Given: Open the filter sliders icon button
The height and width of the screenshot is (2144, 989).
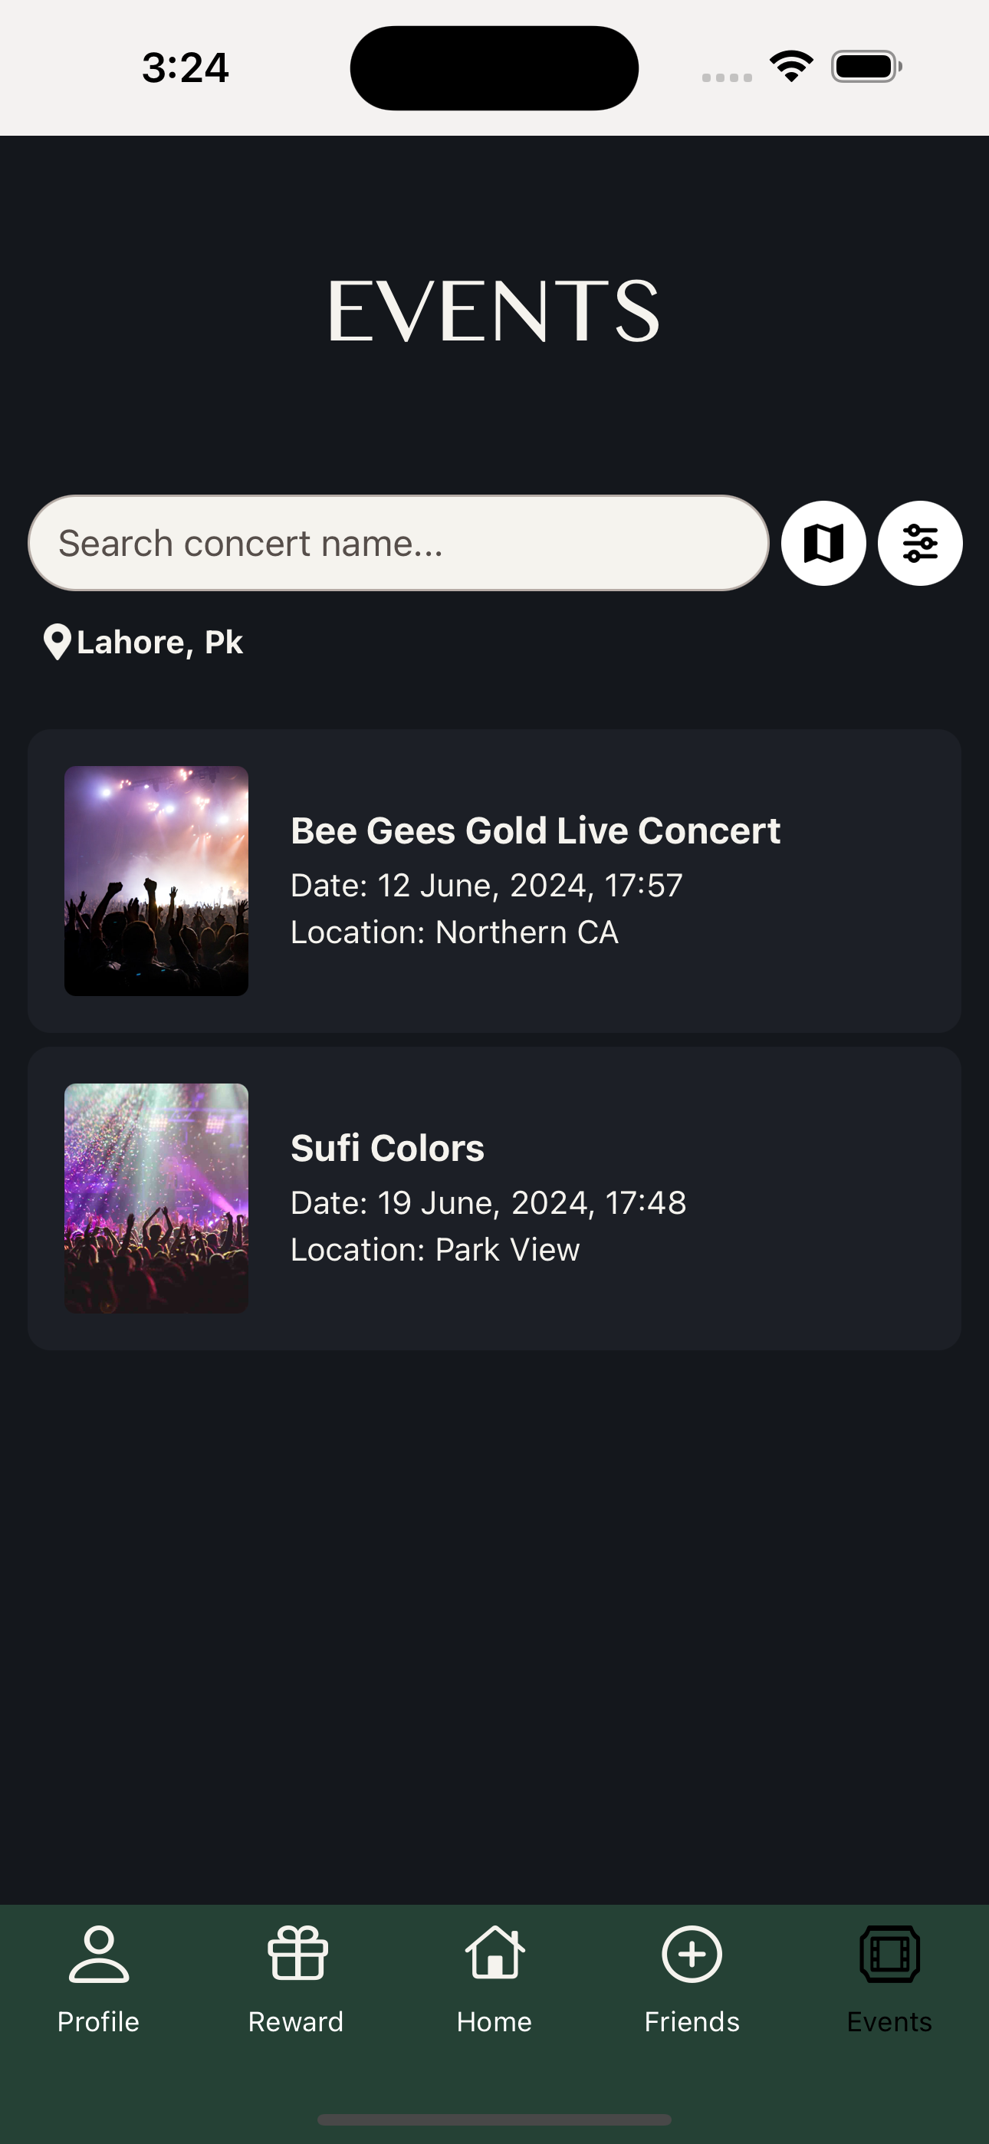Looking at the screenshot, I should 920,544.
